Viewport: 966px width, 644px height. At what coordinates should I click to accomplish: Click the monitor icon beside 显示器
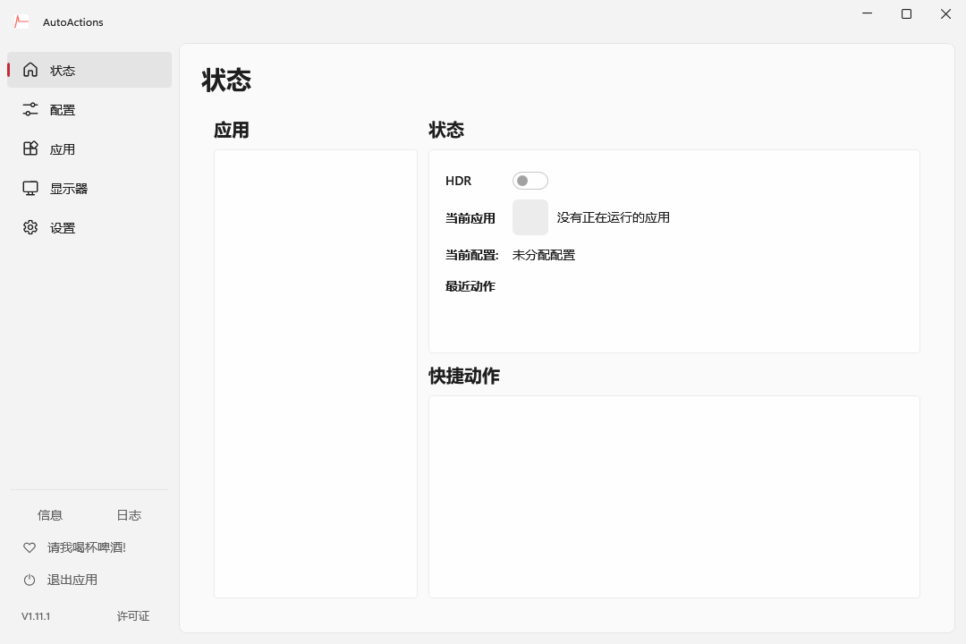(x=30, y=188)
